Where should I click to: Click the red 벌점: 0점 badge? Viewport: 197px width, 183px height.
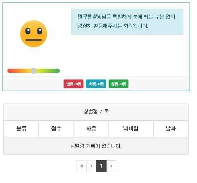[74, 84]
